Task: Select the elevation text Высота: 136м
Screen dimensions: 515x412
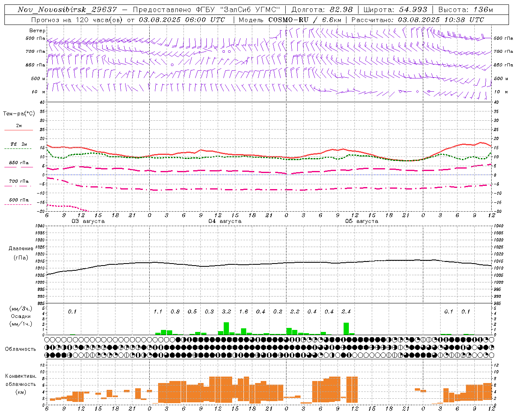Action: pos(466,10)
